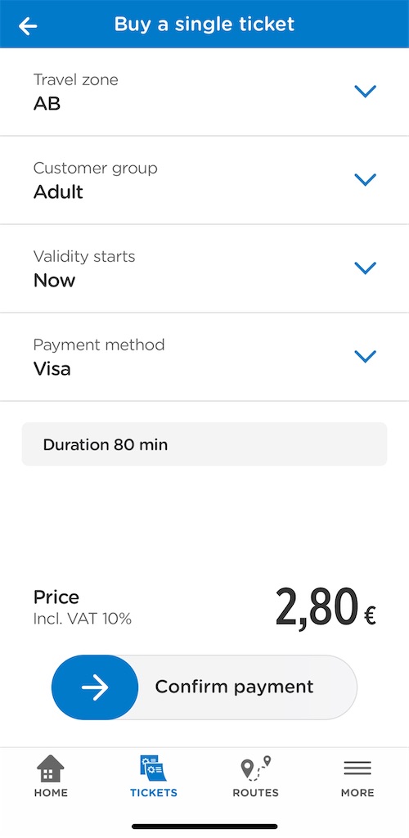This screenshot has width=409, height=838.
Task: Expand the Payment method chevron
Action: click(366, 356)
